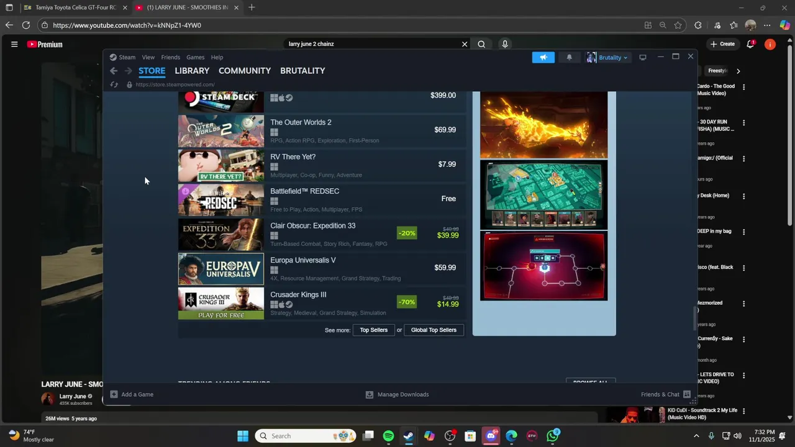Click Steam back navigation arrow
The width and height of the screenshot is (795, 447).
[114, 71]
